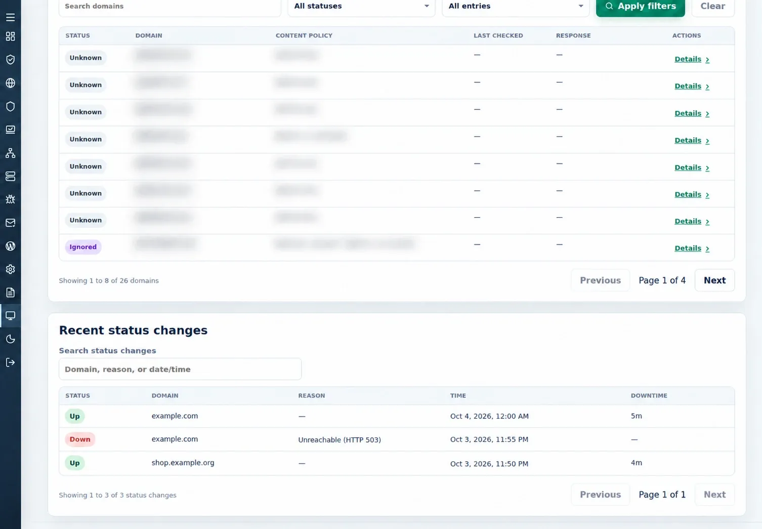Click the Recent status changes heading
Image resolution: width=762 pixels, height=529 pixels.
click(133, 330)
